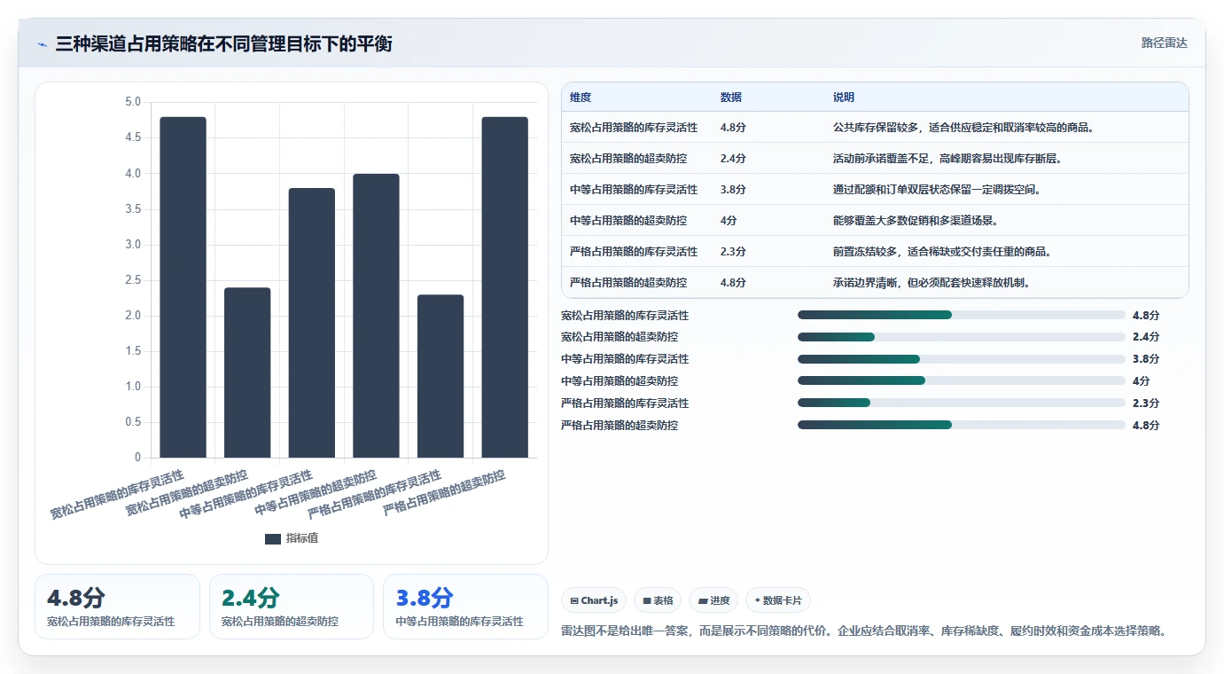Viewport: 1224px width, 674px height.
Task: Click the 数据卡片 tag chip
Action: [x=778, y=600]
